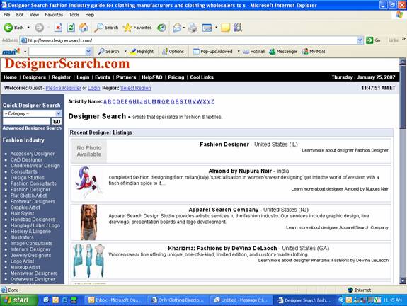The width and height of the screenshot is (407, 306).
Task: Click the Cool Links nav item
Action: 202,77
